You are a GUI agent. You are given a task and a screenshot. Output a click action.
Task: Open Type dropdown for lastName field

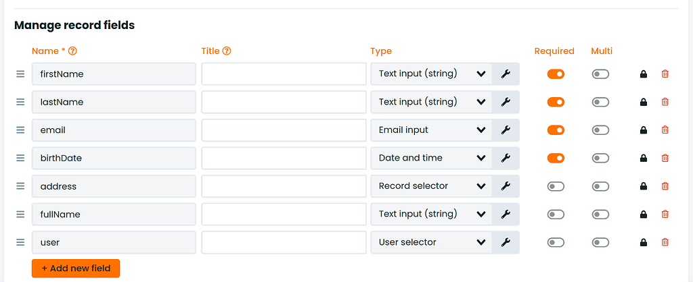point(431,102)
